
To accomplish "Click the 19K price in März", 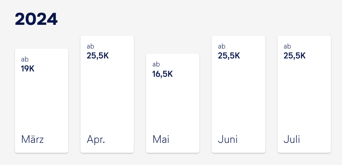I will pos(28,69).
